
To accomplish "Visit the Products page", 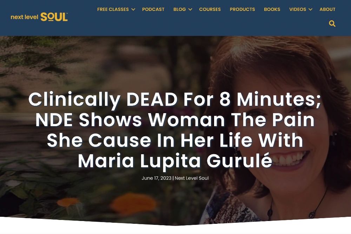I will click(242, 9).
